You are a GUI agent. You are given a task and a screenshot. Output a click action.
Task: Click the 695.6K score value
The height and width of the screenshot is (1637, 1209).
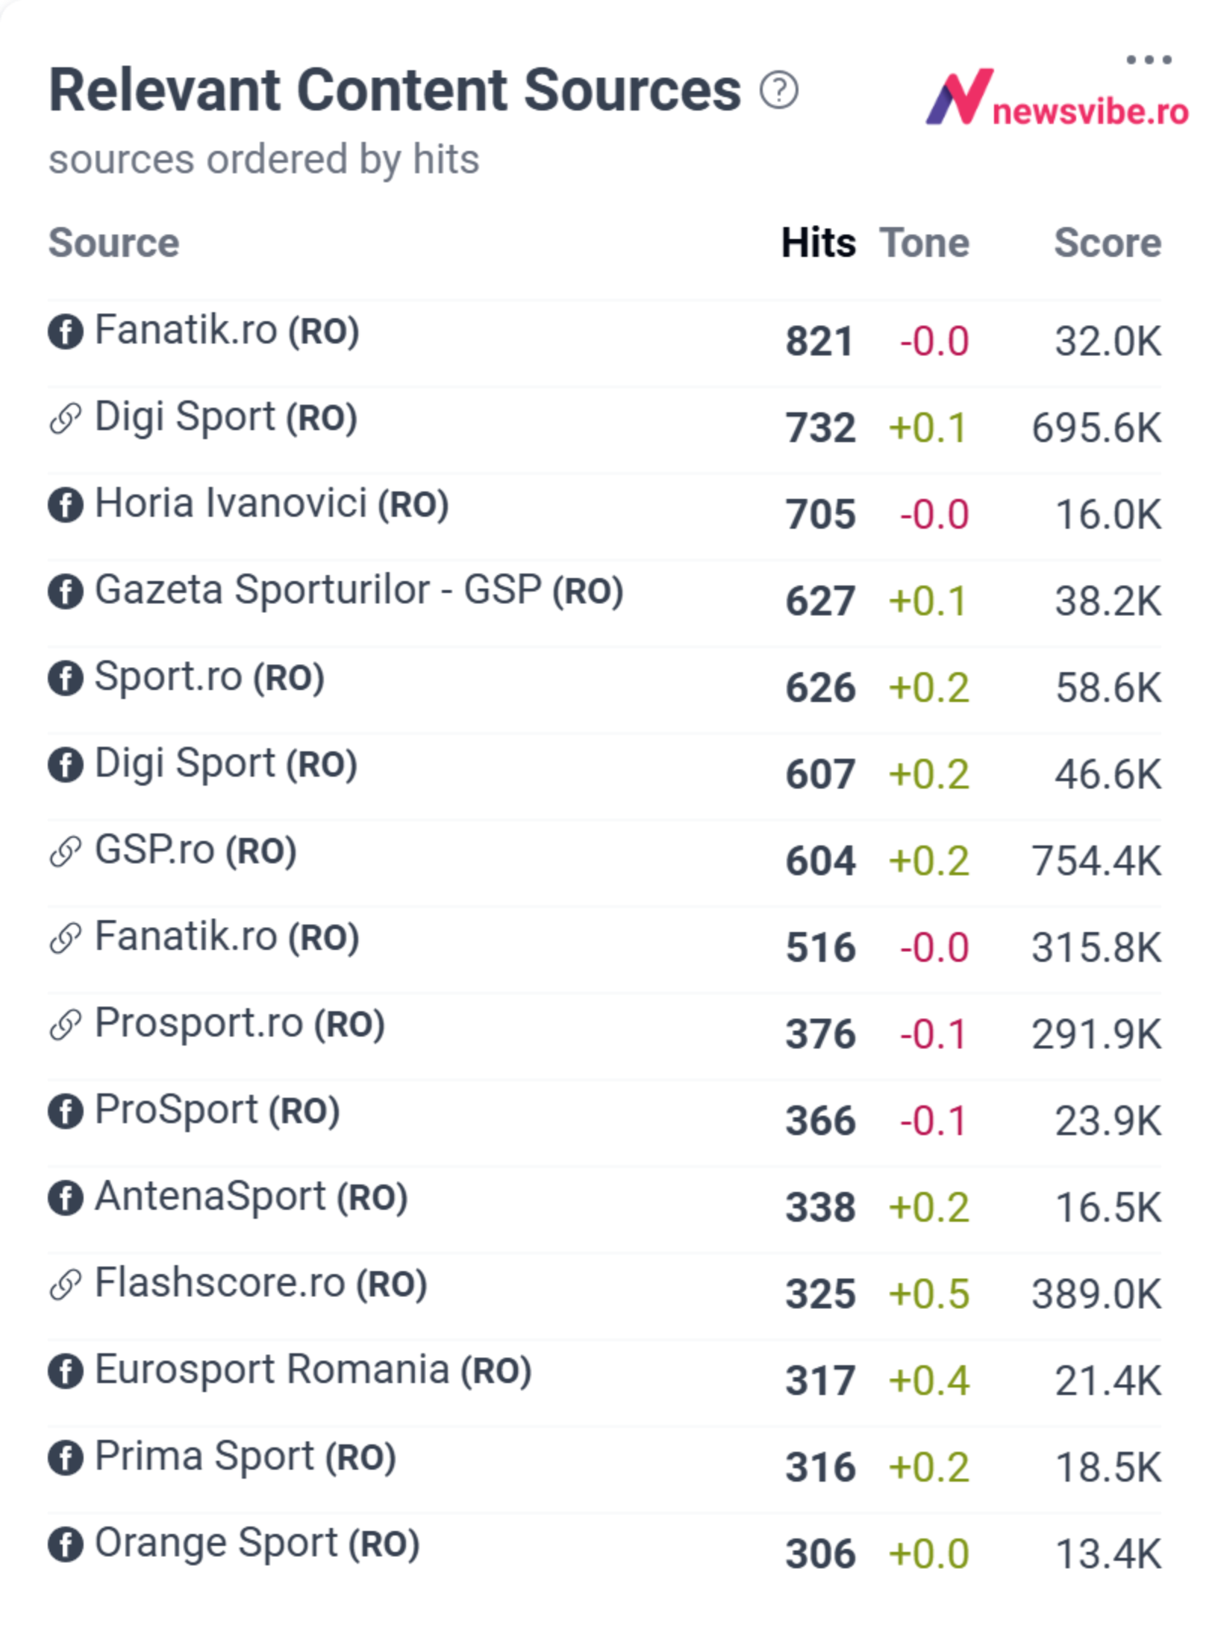[x=1096, y=428]
